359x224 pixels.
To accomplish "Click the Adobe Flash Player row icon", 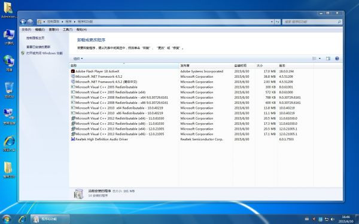I will [x=73, y=71].
